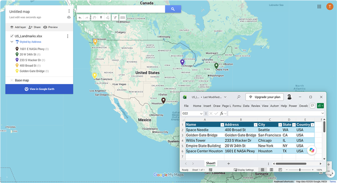Open the Excel Insert tab

[x=207, y=106]
